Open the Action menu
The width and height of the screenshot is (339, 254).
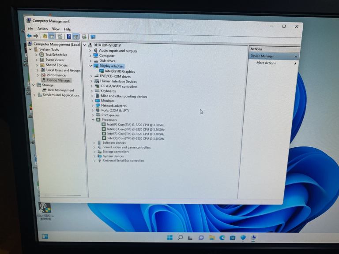(42, 29)
